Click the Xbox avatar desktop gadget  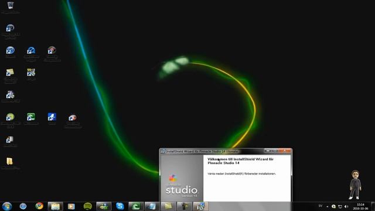pos(355,185)
